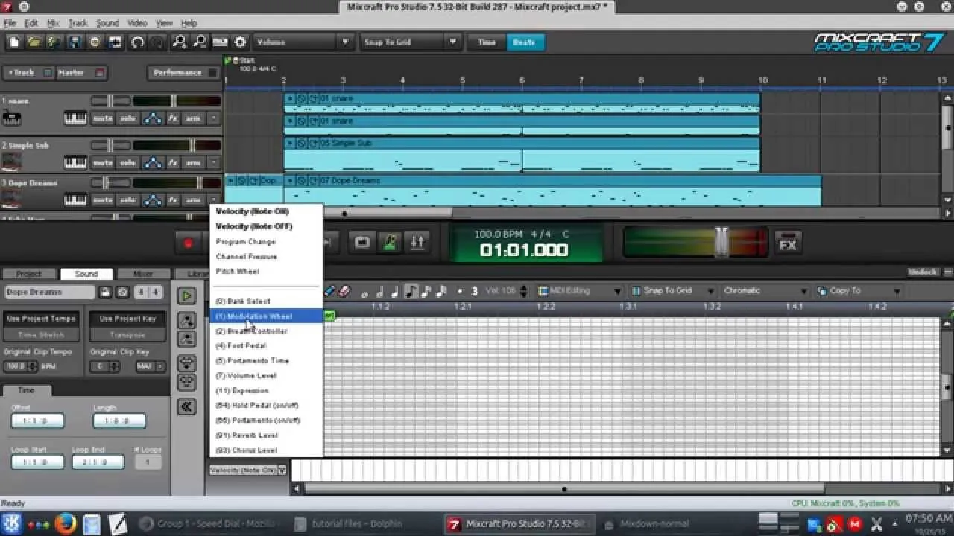Open the master FX button
Viewport: 954px width, 536px height.
(787, 243)
